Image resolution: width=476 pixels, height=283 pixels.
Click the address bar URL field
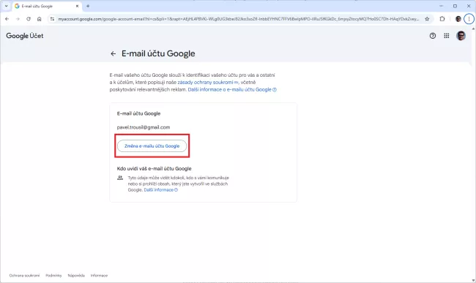pos(238,19)
